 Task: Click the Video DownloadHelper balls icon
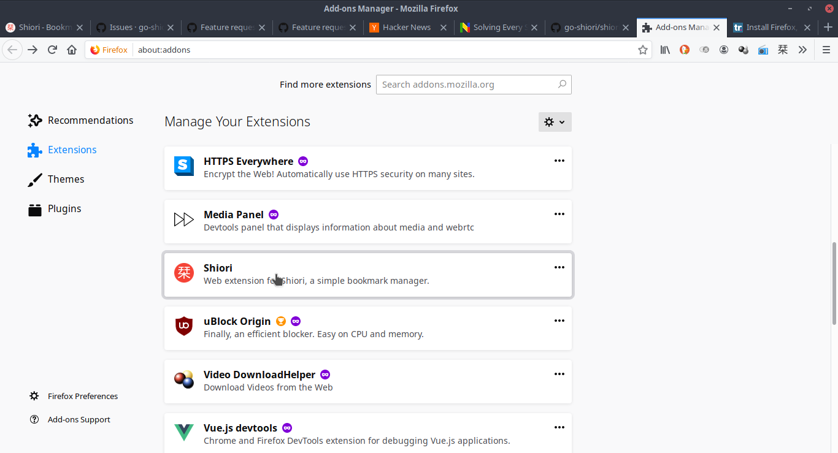184,379
